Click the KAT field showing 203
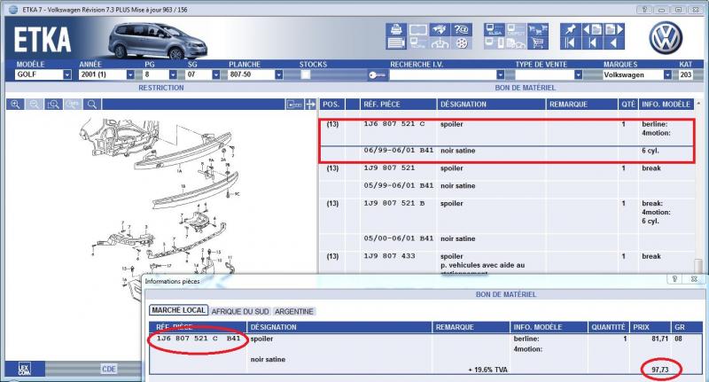 click(685, 74)
